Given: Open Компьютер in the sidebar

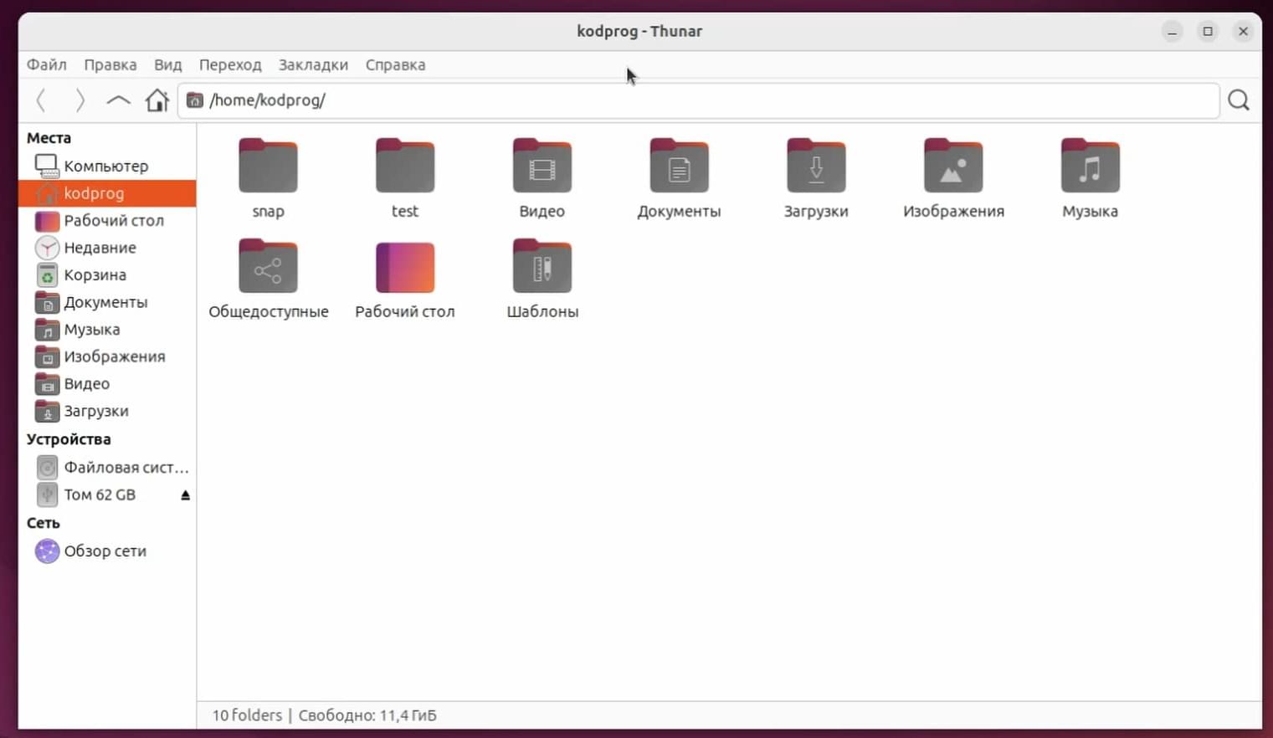Looking at the screenshot, I should [x=107, y=166].
